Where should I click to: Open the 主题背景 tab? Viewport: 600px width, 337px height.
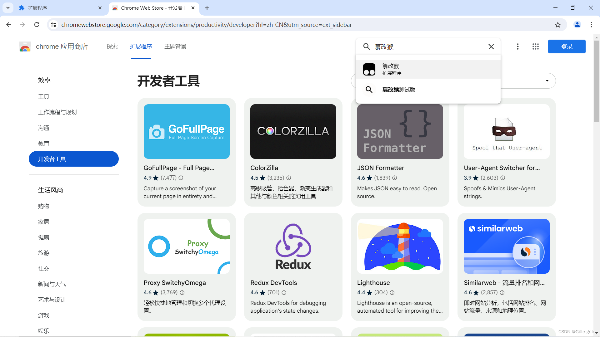(175, 46)
